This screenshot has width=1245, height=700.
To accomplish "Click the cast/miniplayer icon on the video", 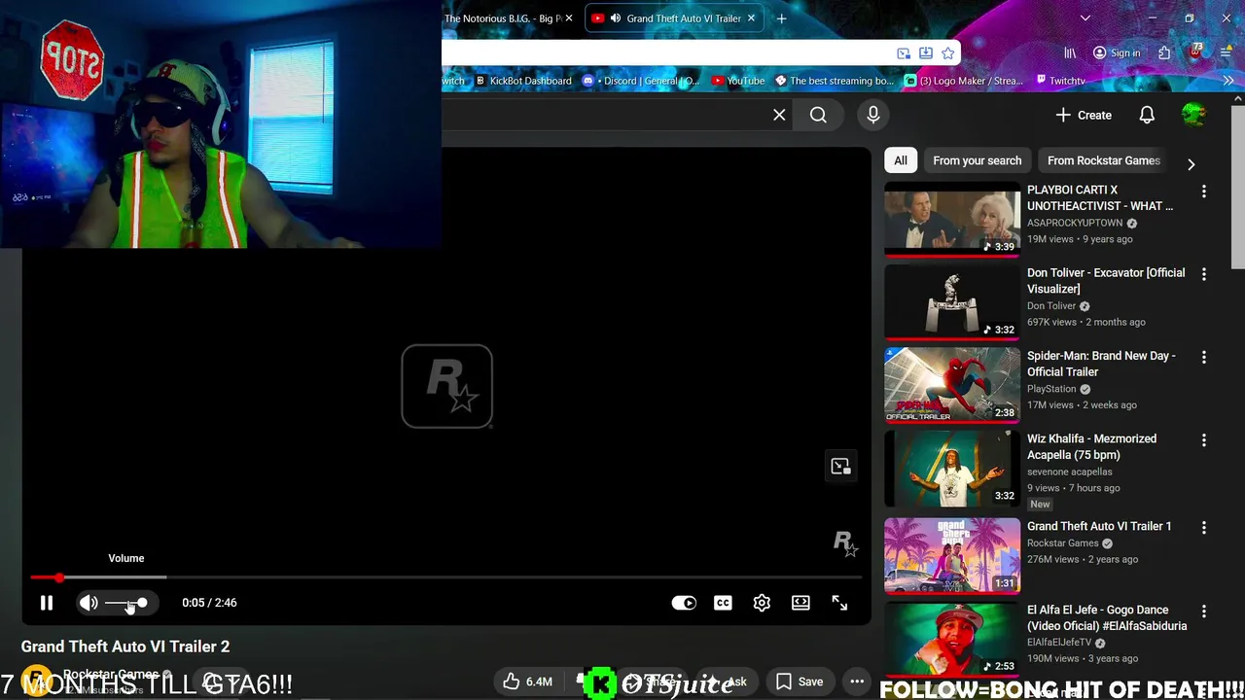I will click(x=840, y=467).
